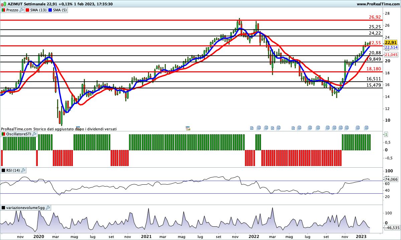Image resolution: width=401 pixels, height=240 pixels.
Task: Click the variazionevolume5gg panel label
Action: click(25, 208)
